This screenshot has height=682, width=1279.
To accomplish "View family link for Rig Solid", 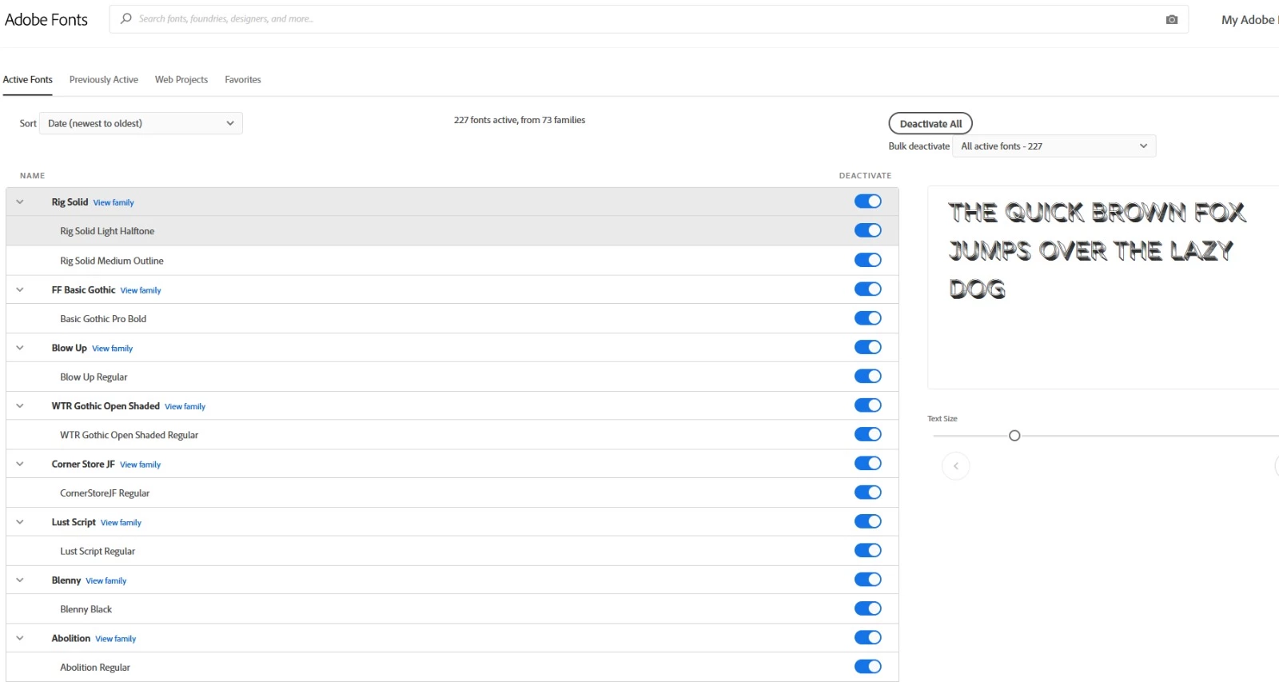I will [x=114, y=203].
